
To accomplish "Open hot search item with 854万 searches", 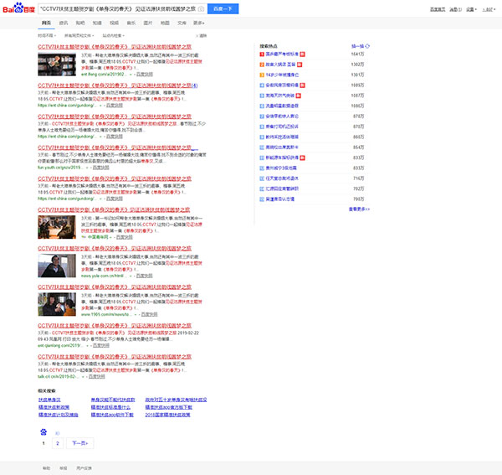I will 282,147.
